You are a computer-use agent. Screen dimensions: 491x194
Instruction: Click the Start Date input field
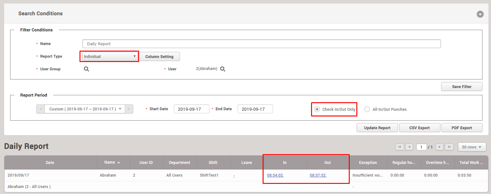point(191,109)
